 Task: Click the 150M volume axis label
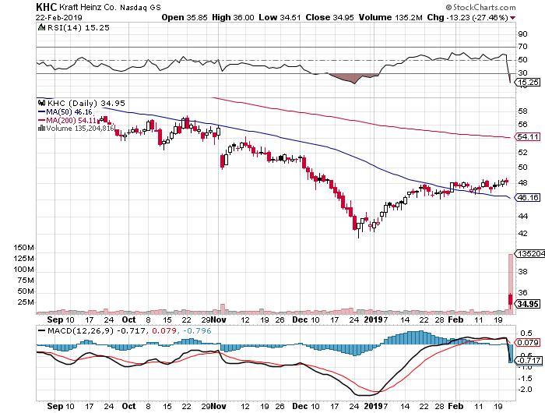point(23,248)
